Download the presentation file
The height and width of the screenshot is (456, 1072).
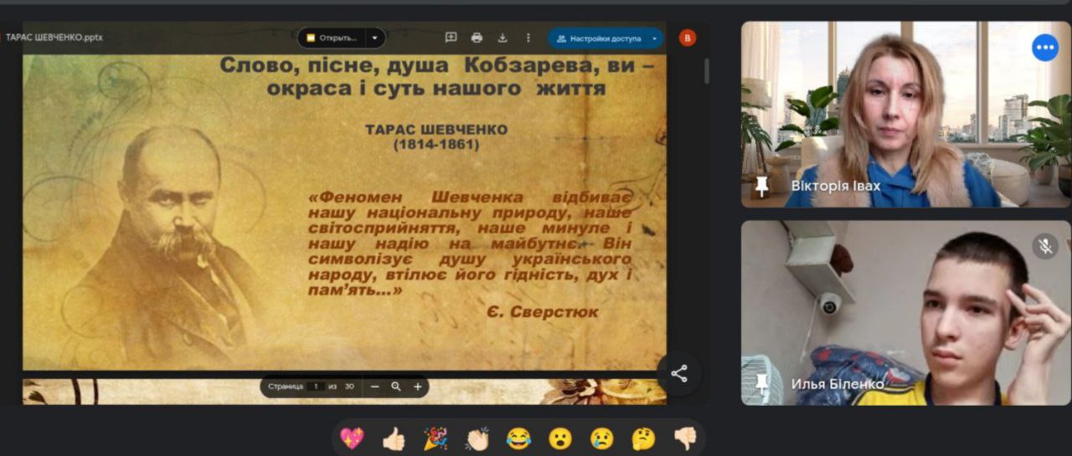[502, 38]
